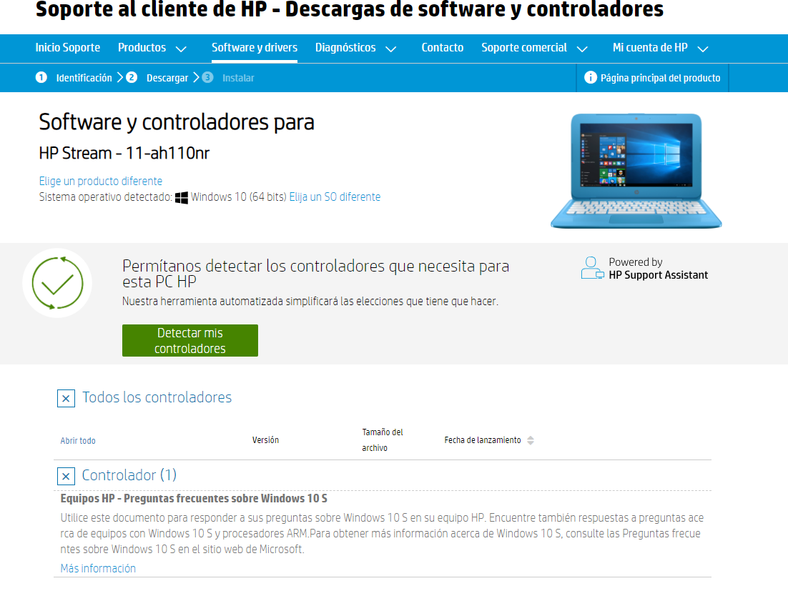Collapse Todos los controladores with X box
The height and width of the screenshot is (611, 788).
(x=66, y=398)
